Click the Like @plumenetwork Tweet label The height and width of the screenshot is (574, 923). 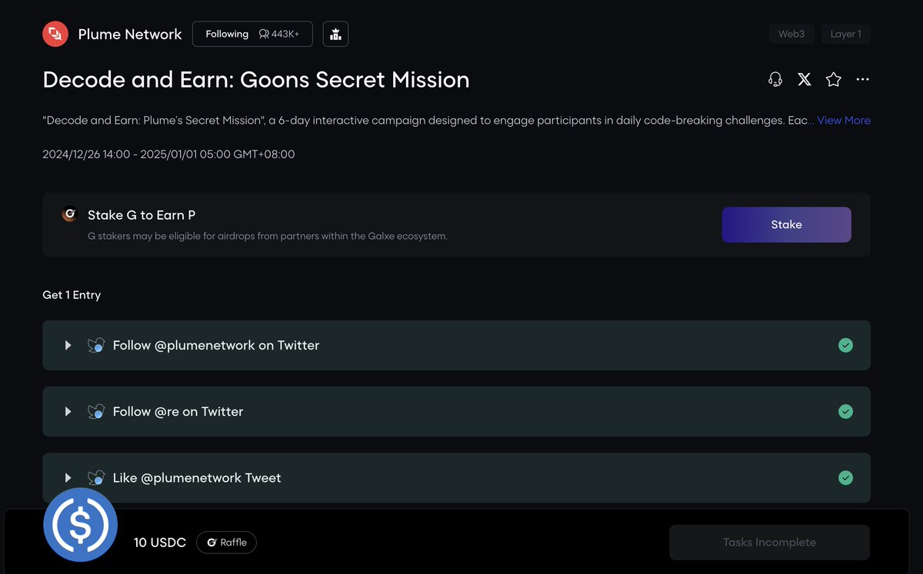pos(197,478)
